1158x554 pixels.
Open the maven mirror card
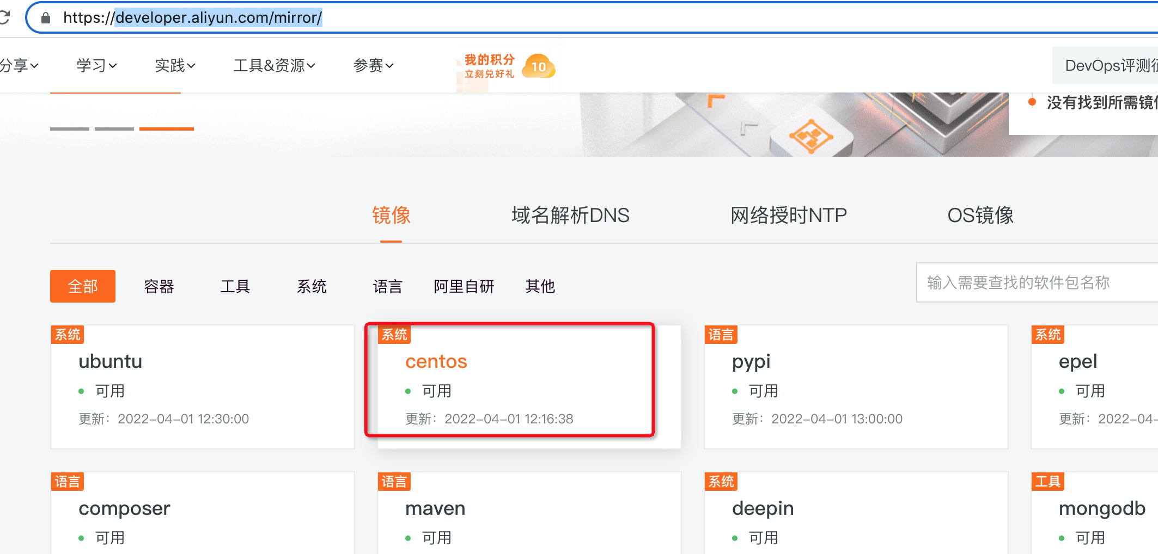coord(529,513)
